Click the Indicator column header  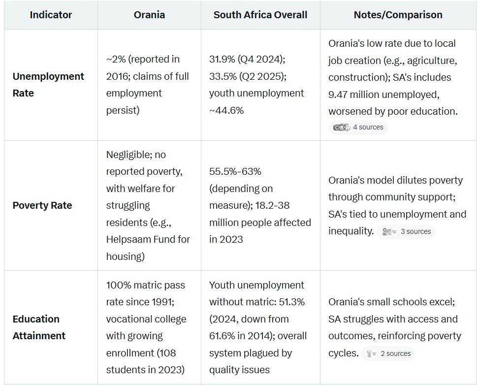pos(51,15)
